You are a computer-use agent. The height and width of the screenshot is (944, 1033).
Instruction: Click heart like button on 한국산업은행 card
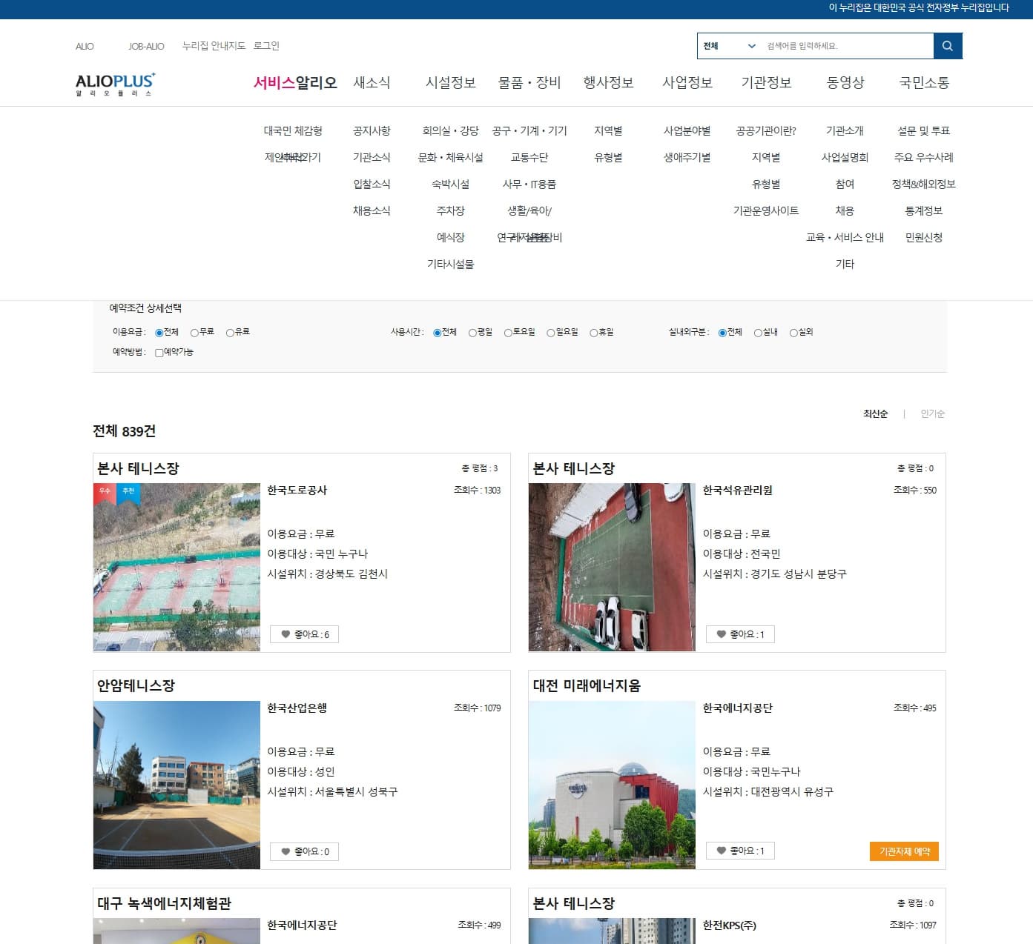[x=304, y=851]
